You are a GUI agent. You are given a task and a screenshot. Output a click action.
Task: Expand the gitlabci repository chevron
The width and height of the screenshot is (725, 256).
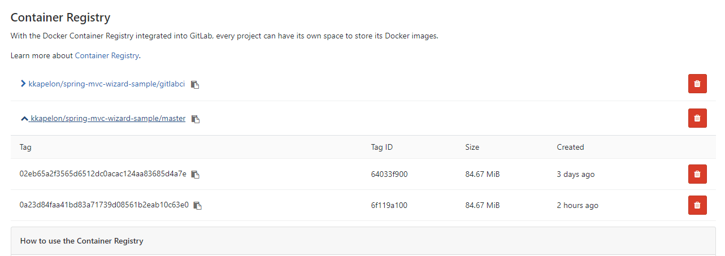tap(23, 84)
